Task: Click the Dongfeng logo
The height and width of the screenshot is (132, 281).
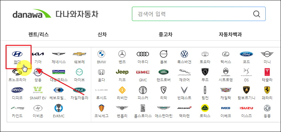Action: click(x=267, y=108)
